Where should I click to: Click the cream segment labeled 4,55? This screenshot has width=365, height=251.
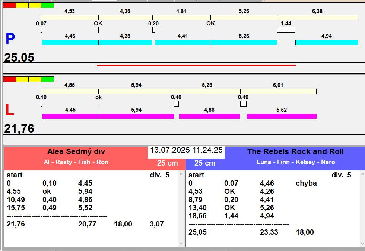tap(70, 91)
